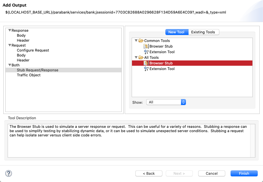The width and height of the screenshot is (263, 182).
Task: Select Body under Response
Action: point(21,35)
